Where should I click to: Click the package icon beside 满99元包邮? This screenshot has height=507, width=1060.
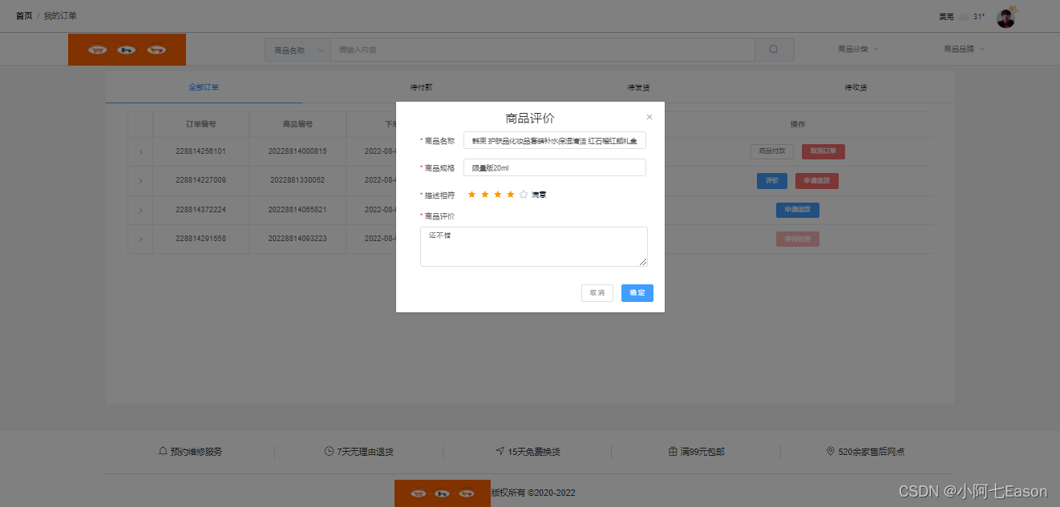(x=672, y=451)
